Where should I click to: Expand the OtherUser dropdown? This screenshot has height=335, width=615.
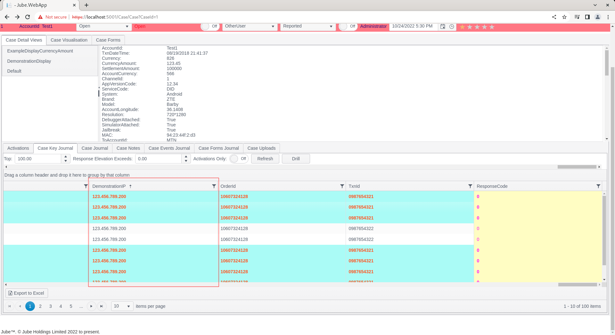(x=273, y=26)
